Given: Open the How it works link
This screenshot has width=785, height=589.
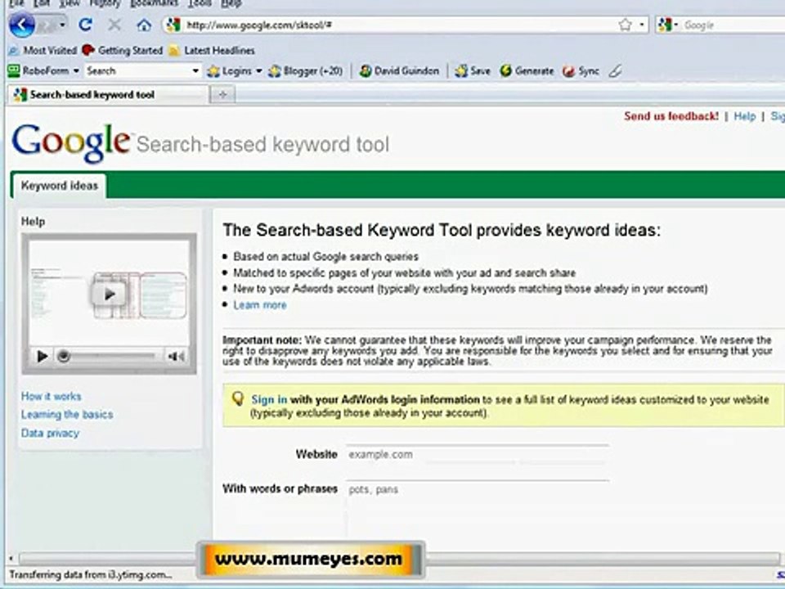Looking at the screenshot, I should click(x=51, y=396).
